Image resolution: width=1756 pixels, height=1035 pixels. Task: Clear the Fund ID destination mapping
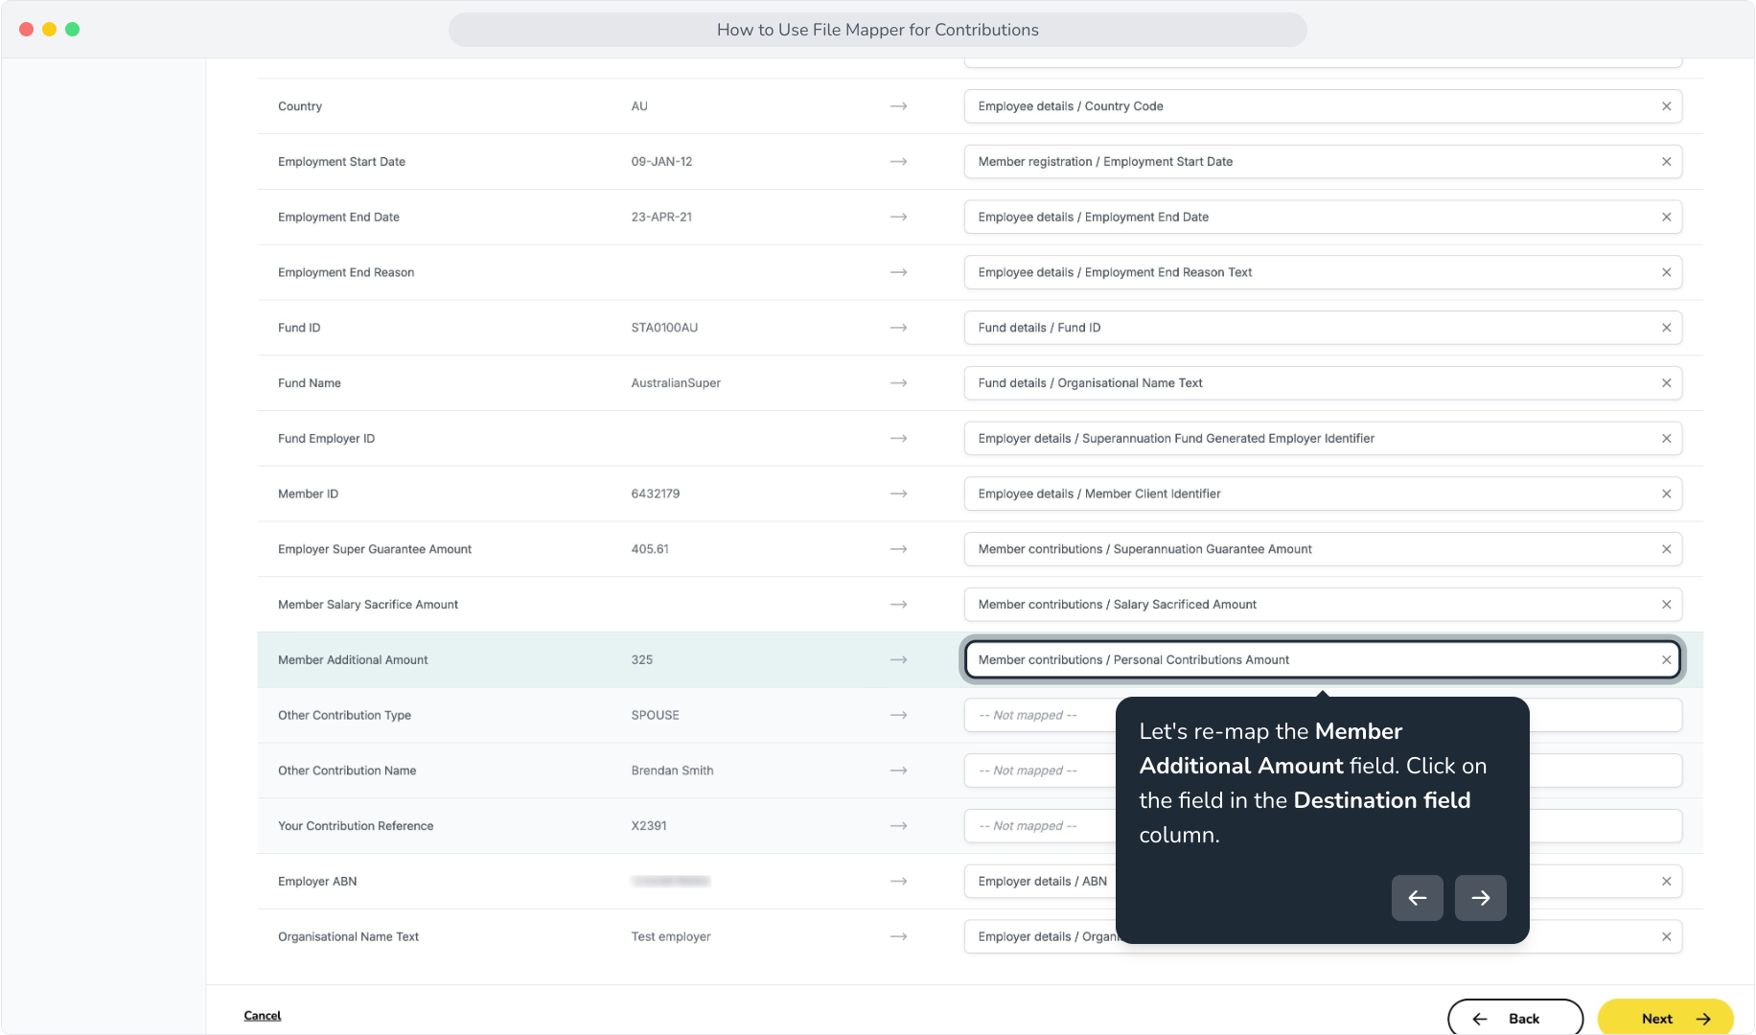tap(1666, 328)
